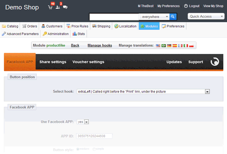
Task: Click the APP ID input field
Action: [x=95, y=136]
